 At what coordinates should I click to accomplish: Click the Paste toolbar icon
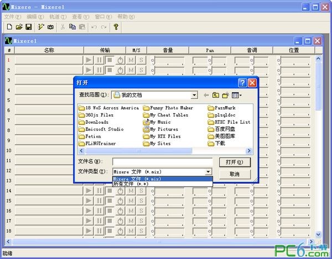82,27
